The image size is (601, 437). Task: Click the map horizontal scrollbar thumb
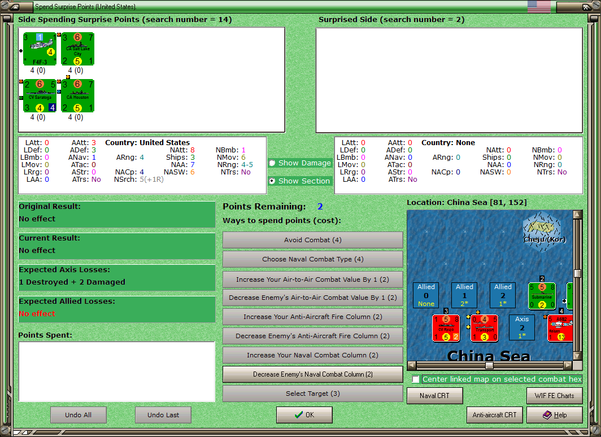coord(489,365)
